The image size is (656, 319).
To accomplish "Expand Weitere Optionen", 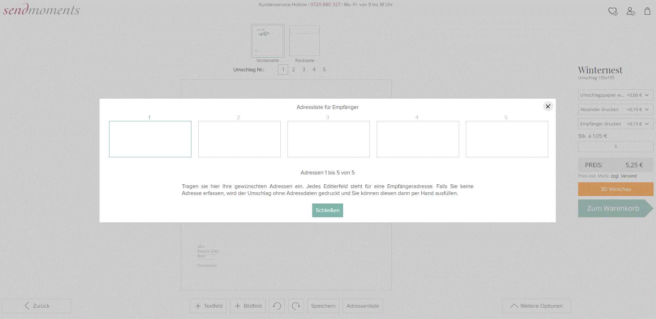I will pyautogui.click(x=537, y=306).
